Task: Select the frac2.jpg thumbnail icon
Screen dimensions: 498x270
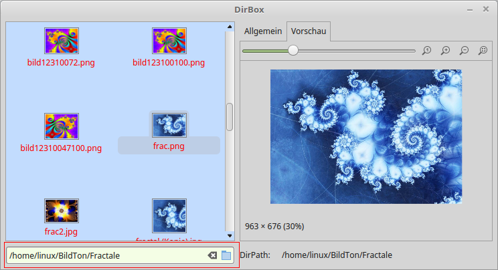Action: point(62,211)
